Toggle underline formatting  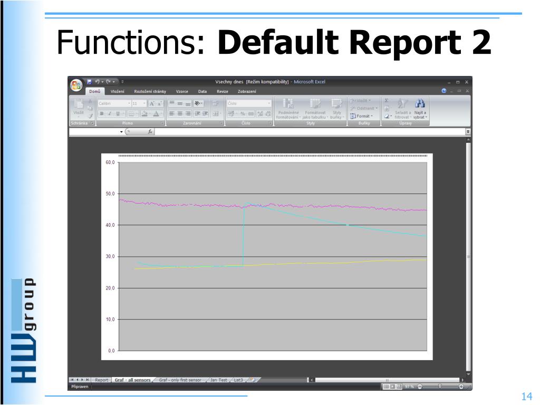(118, 114)
